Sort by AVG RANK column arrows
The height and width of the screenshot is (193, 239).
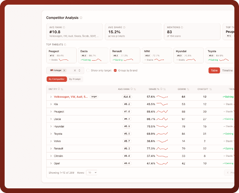(135, 89)
